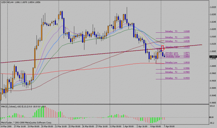Click the 17 Mar 16:00 time label
Image resolution: width=217 pixels, height=128 pixels.
19,127
